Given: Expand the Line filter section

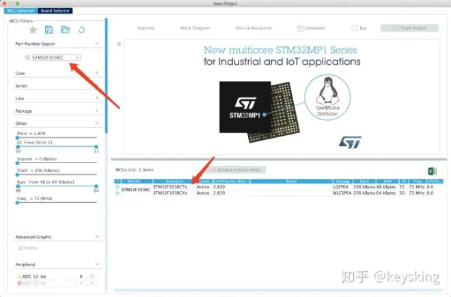Looking at the screenshot, I should [97, 98].
